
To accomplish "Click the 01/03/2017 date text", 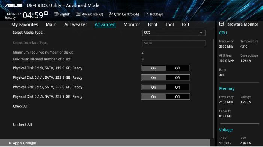I will point(13,14).
